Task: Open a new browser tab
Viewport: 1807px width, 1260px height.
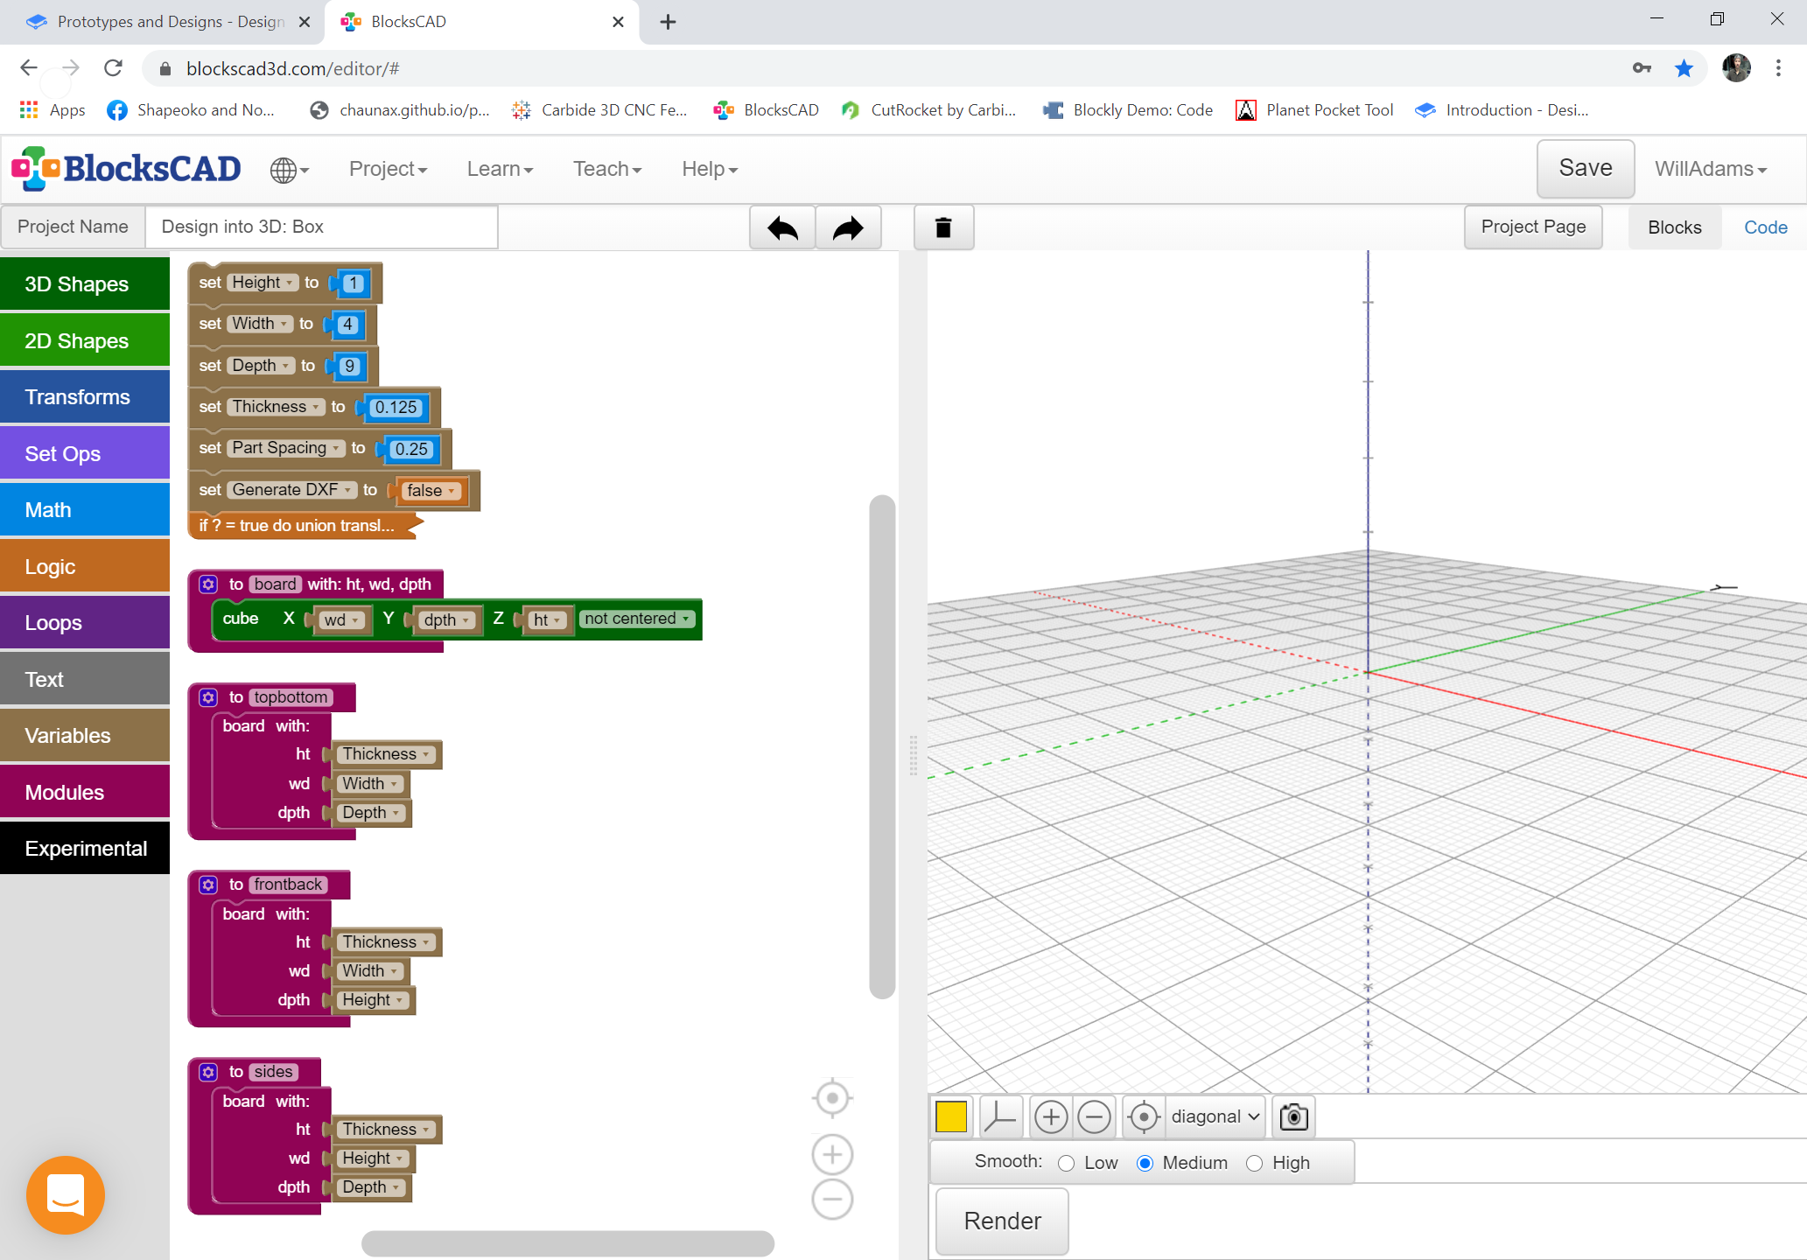Action: 668,22
